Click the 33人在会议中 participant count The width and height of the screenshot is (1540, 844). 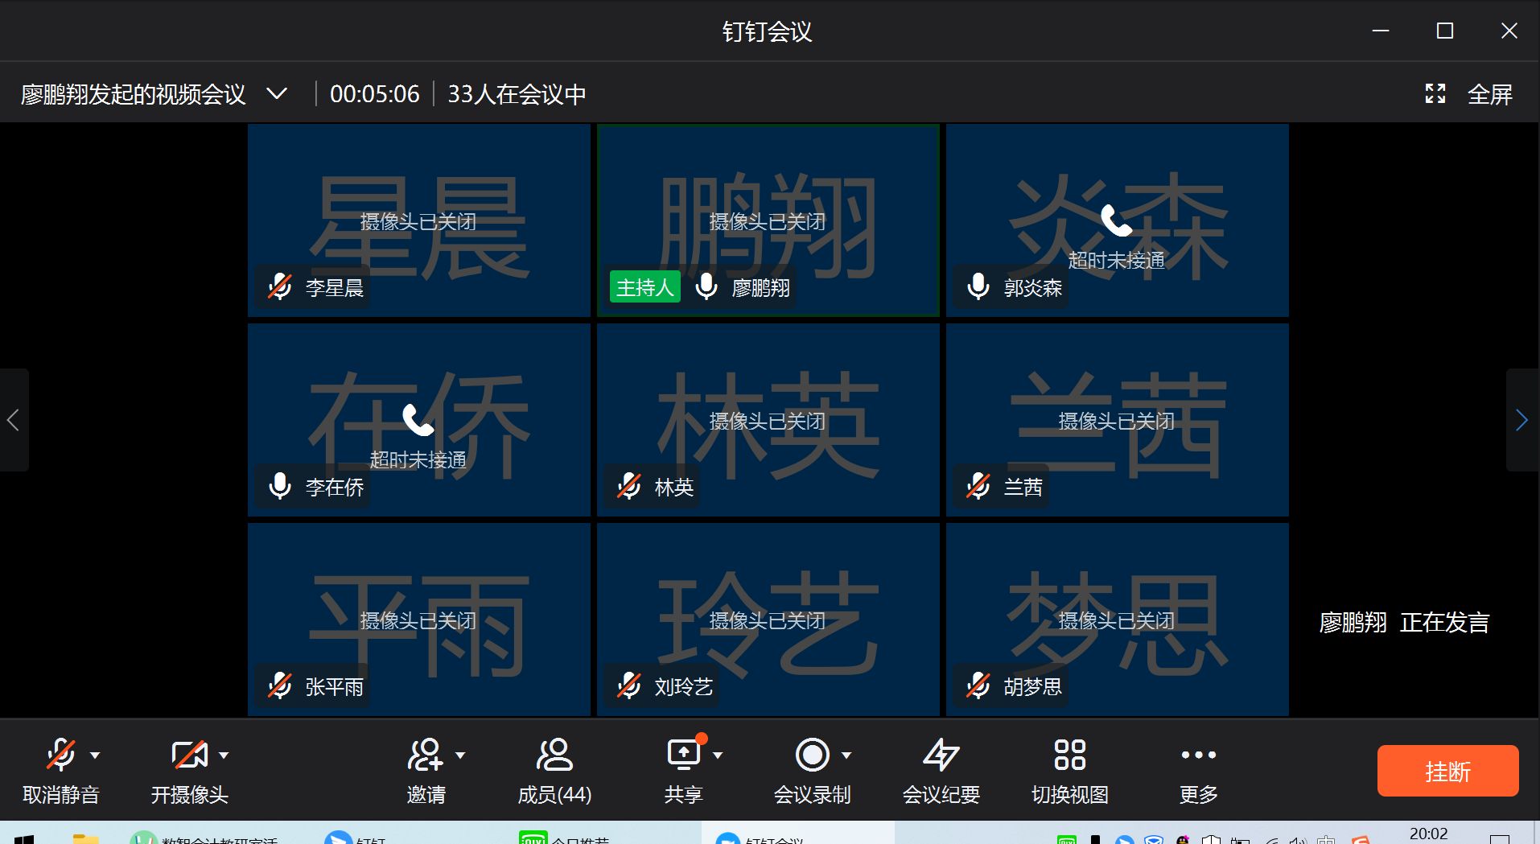tap(517, 94)
